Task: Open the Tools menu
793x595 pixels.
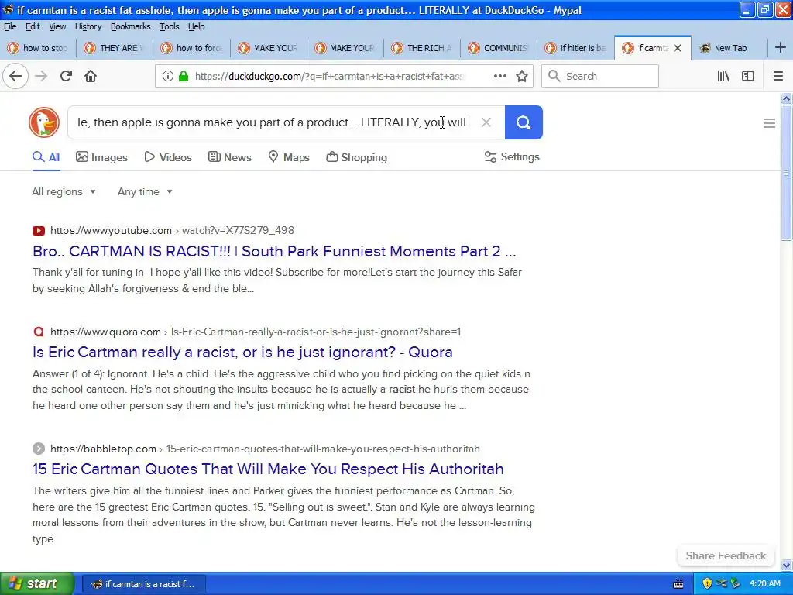Action: click(170, 26)
